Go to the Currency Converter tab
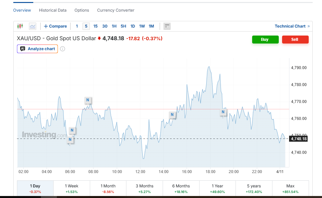This screenshot has height=198, width=322. click(x=115, y=10)
